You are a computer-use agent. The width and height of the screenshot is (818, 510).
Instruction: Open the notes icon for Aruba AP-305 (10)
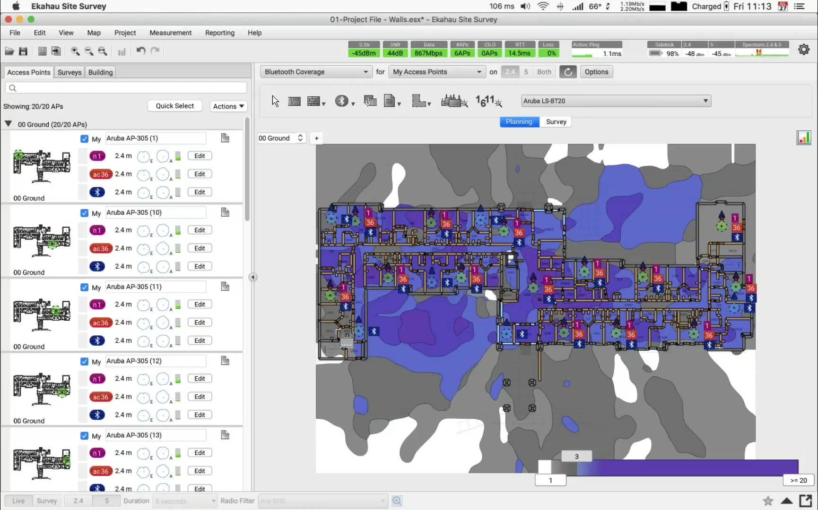pyautogui.click(x=225, y=212)
